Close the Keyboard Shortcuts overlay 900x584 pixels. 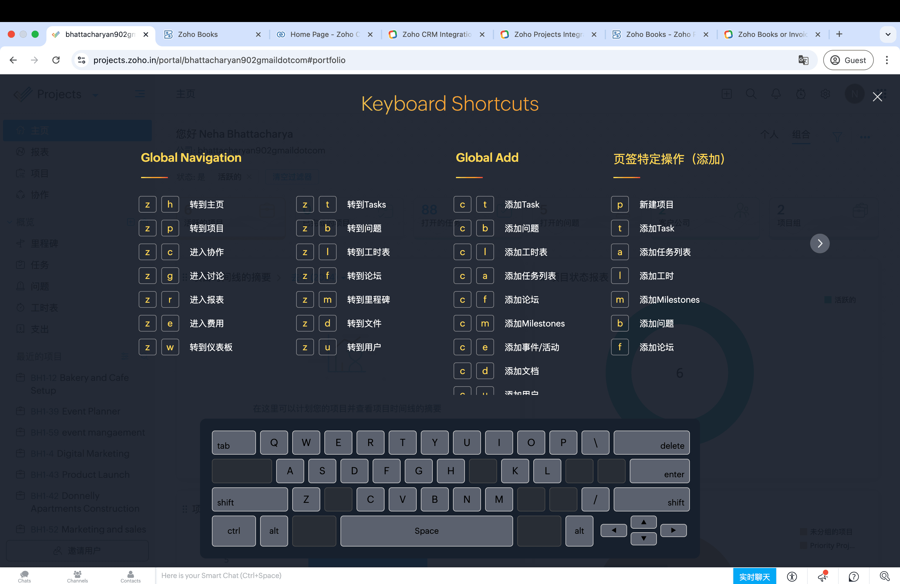click(877, 97)
